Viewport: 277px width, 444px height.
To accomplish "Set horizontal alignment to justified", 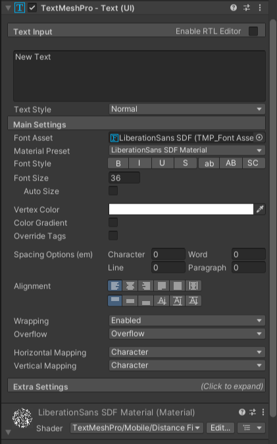I will pyautogui.click(x=162, y=286).
